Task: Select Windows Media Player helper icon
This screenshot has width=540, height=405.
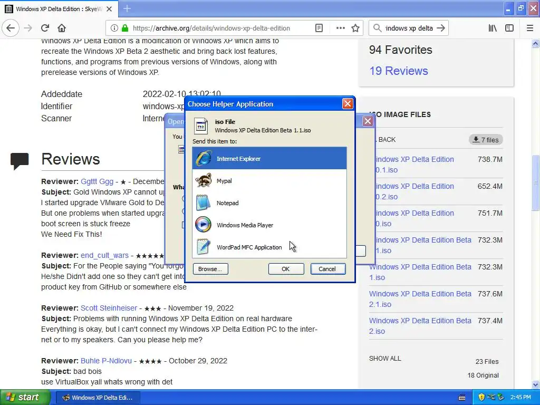Action: 203,225
